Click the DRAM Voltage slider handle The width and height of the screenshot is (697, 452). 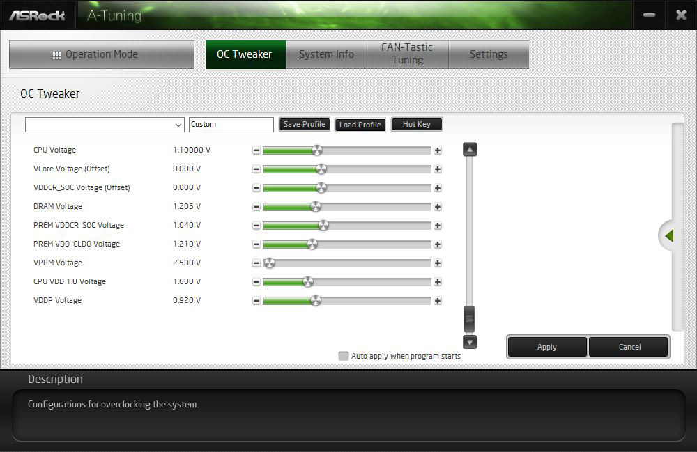pyautogui.click(x=315, y=207)
